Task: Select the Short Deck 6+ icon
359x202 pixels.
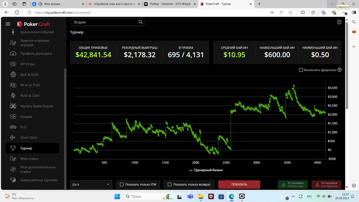Action: pos(13,137)
